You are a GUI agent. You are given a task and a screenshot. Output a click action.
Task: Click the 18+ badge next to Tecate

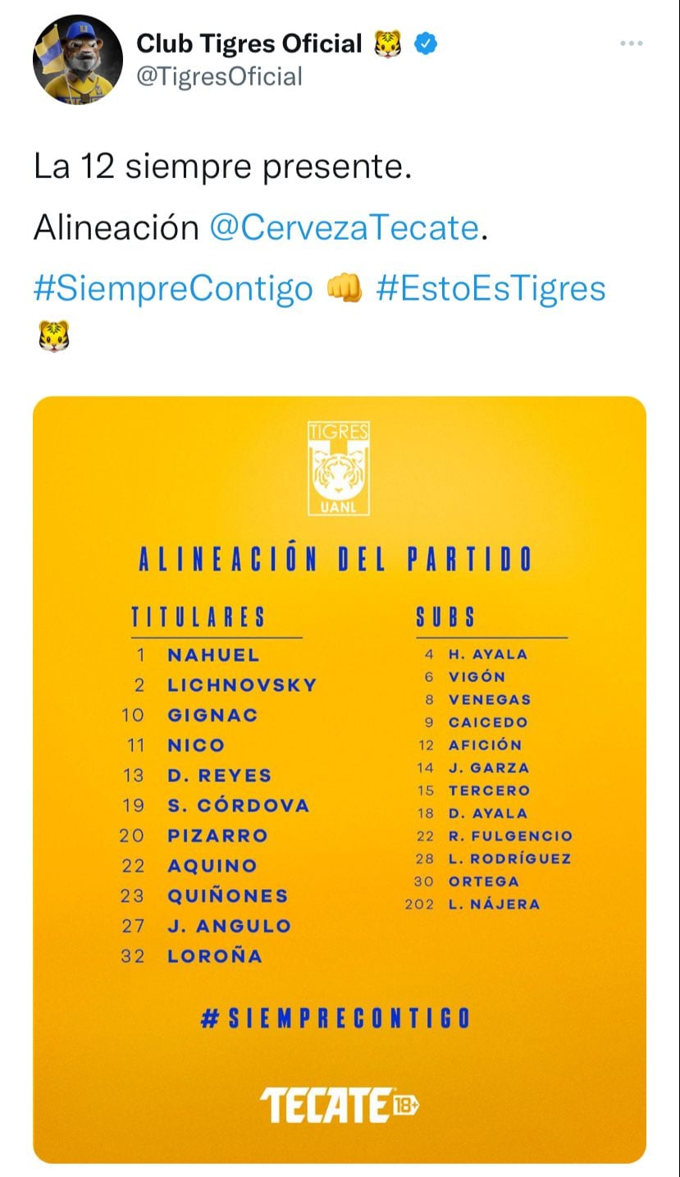coord(406,1105)
